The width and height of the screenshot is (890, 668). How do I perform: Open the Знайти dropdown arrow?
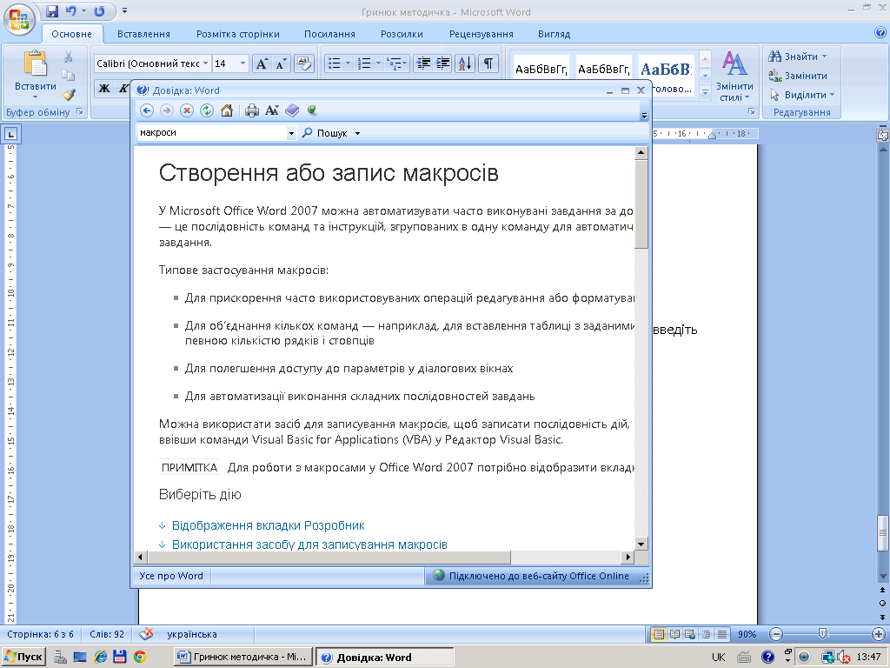click(x=824, y=57)
